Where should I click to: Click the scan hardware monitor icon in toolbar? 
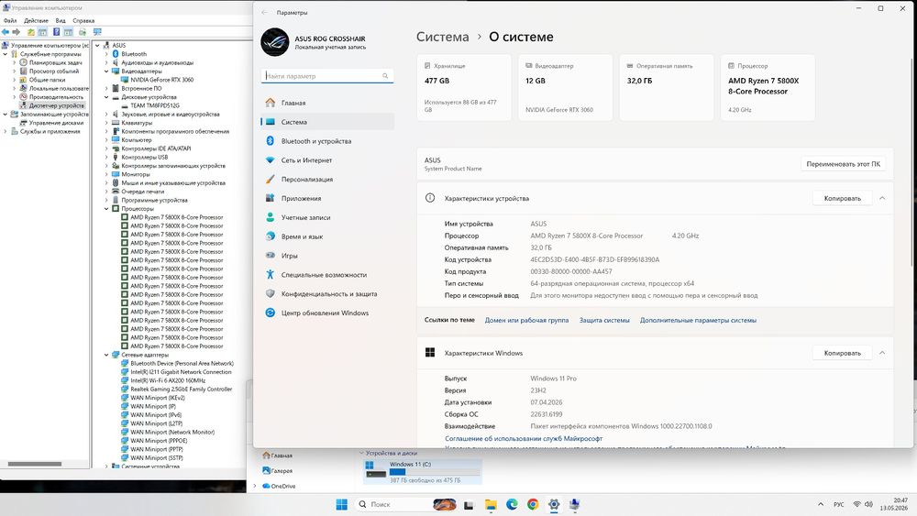(x=97, y=31)
